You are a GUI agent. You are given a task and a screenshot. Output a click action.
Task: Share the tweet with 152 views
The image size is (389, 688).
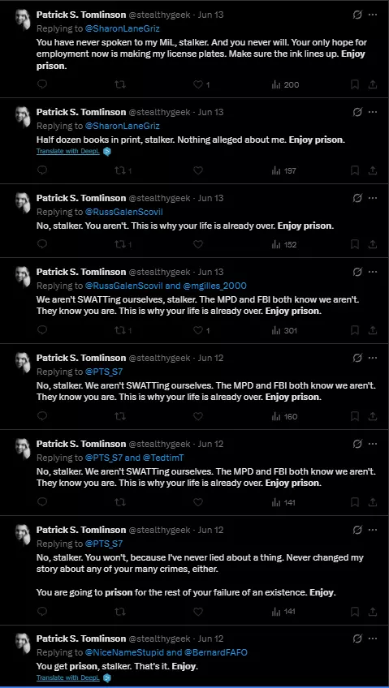coord(372,244)
